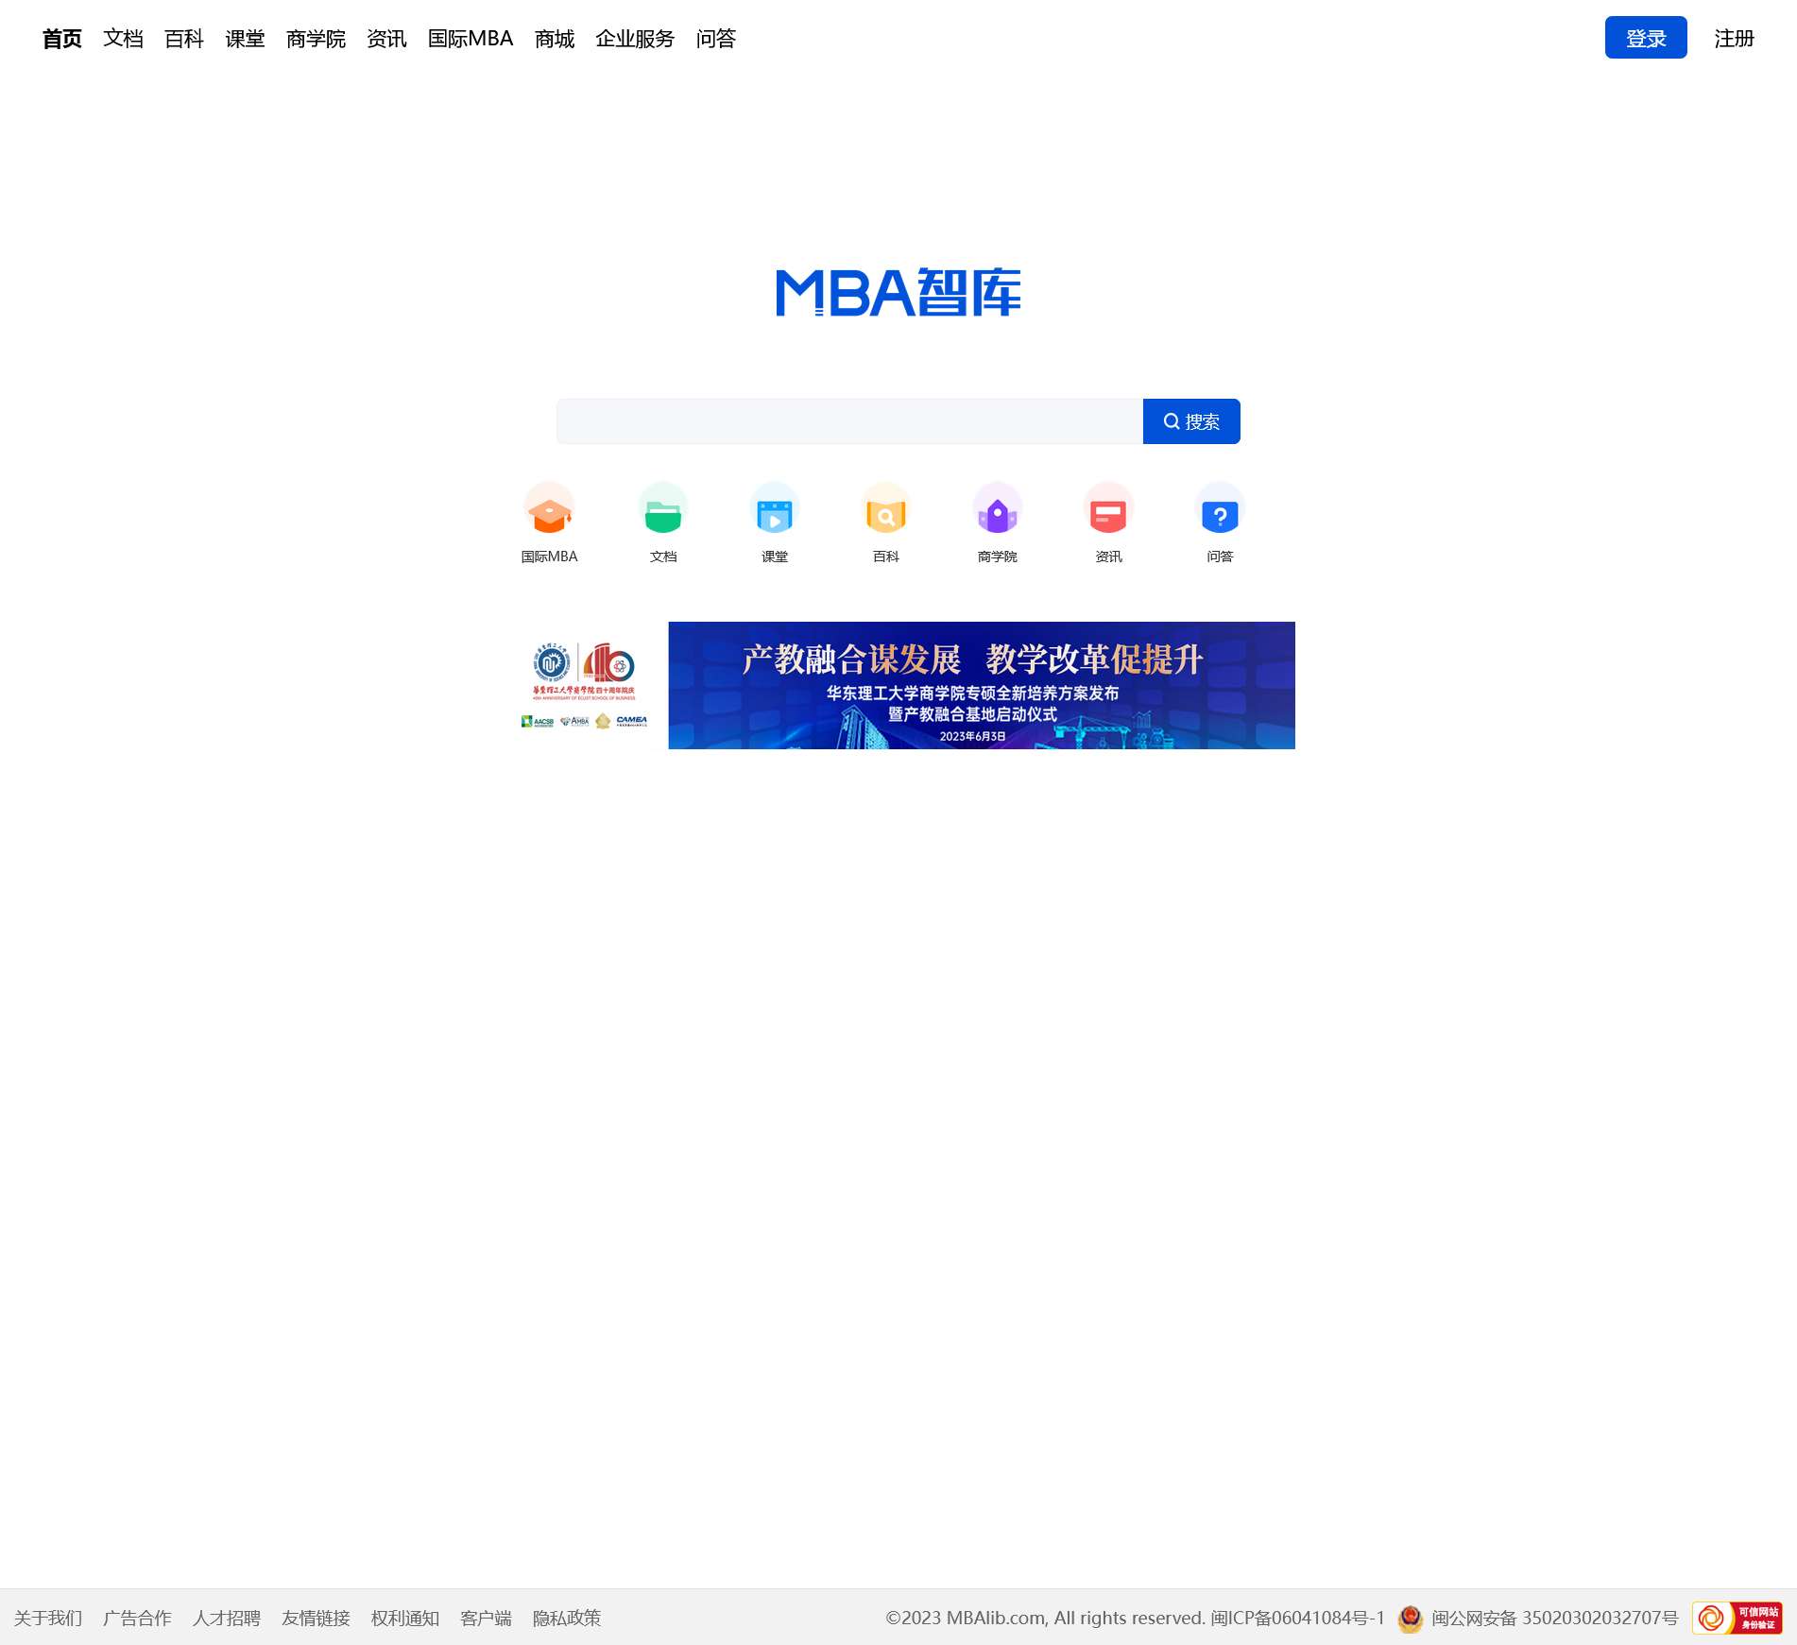The image size is (1797, 1645).
Task: Open the 百科 encyclopedia icon
Action: tap(885, 511)
